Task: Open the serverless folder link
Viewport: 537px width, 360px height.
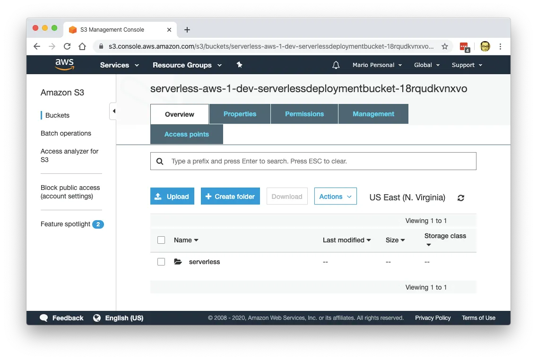Action: click(x=205, y=262)
